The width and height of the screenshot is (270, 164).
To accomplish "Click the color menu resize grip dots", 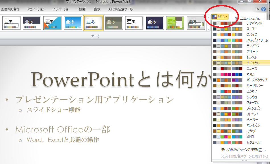I will tap(244, 161).
